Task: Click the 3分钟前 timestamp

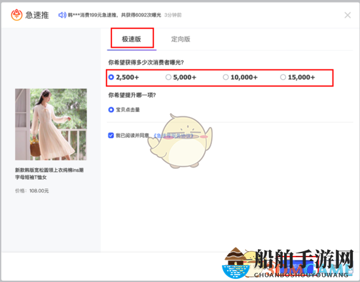Action: (x=173, y=15)
